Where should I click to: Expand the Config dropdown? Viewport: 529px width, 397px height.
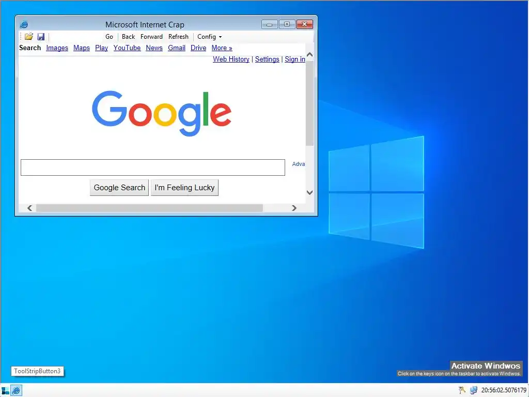[210, 37]
